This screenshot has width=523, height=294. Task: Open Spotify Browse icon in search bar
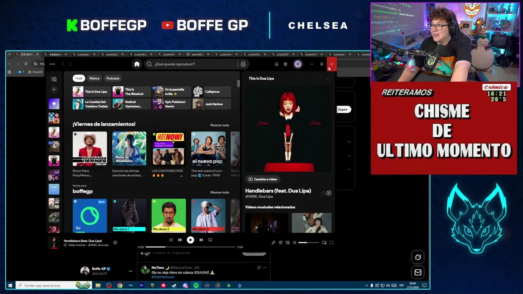(243, 64)
